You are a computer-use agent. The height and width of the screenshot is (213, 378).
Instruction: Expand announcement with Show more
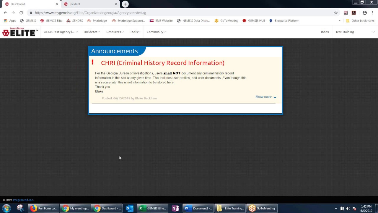click(266, 97)
